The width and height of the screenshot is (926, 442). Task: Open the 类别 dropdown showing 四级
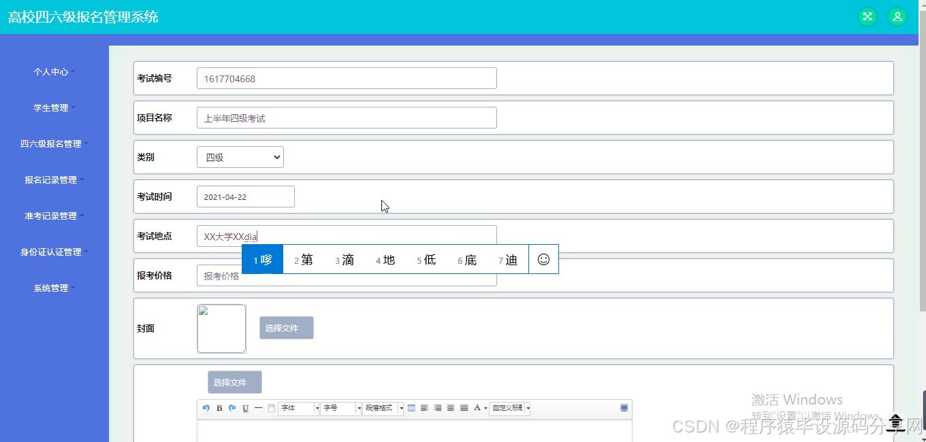pos(240,157)
